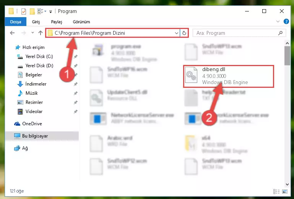
Task: Select the Arabic.wrd file
Action: point(111,143)
